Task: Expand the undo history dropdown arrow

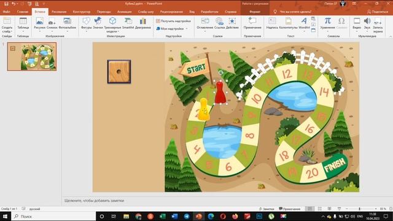Action: pos(17,4)
